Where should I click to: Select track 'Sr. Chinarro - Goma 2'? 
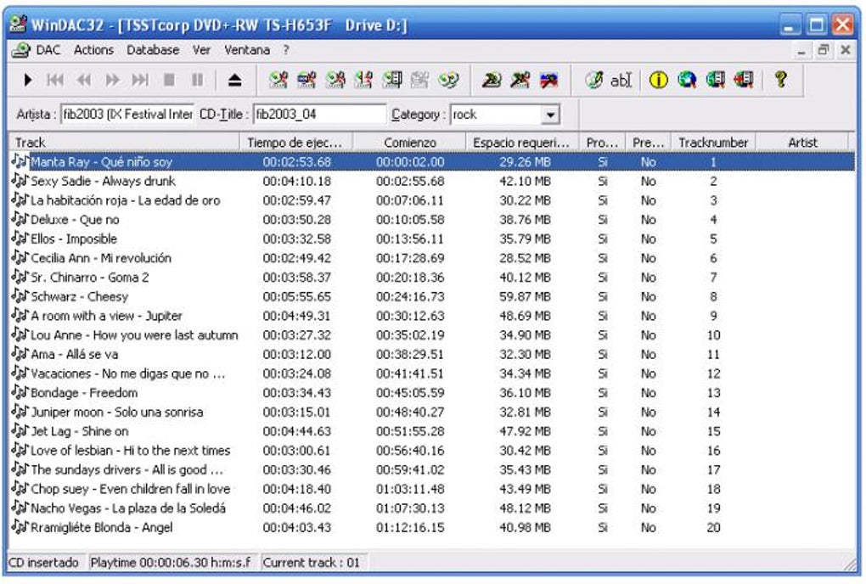pyautogui.click(x=89, y=277)
